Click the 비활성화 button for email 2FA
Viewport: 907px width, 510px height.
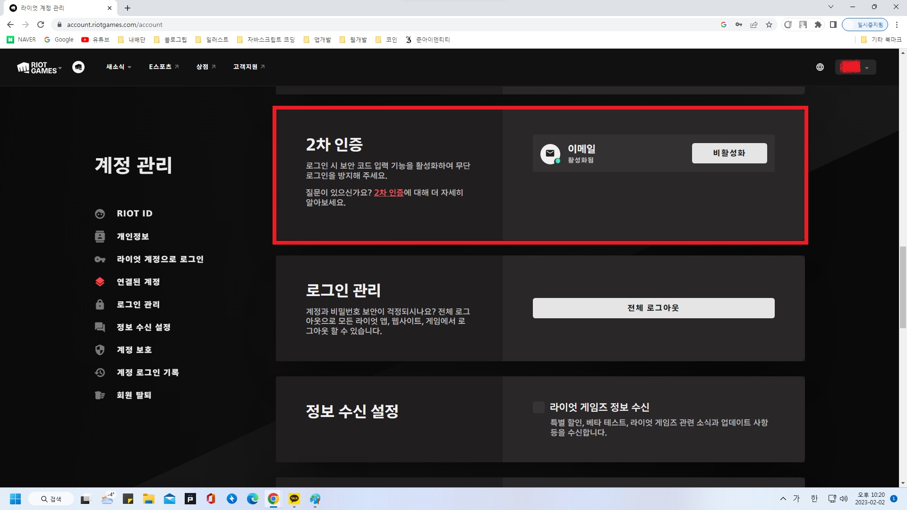[x=729, y=153]
